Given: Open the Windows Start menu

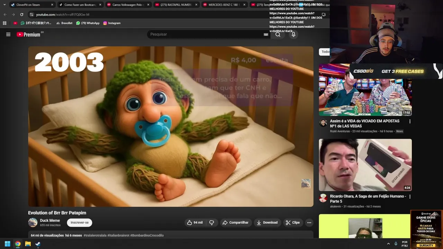Looking at the screenshot, I should coord(7,244).
